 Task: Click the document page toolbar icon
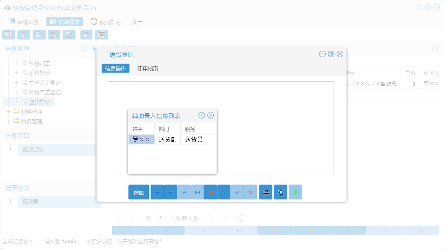pos(39,35)
